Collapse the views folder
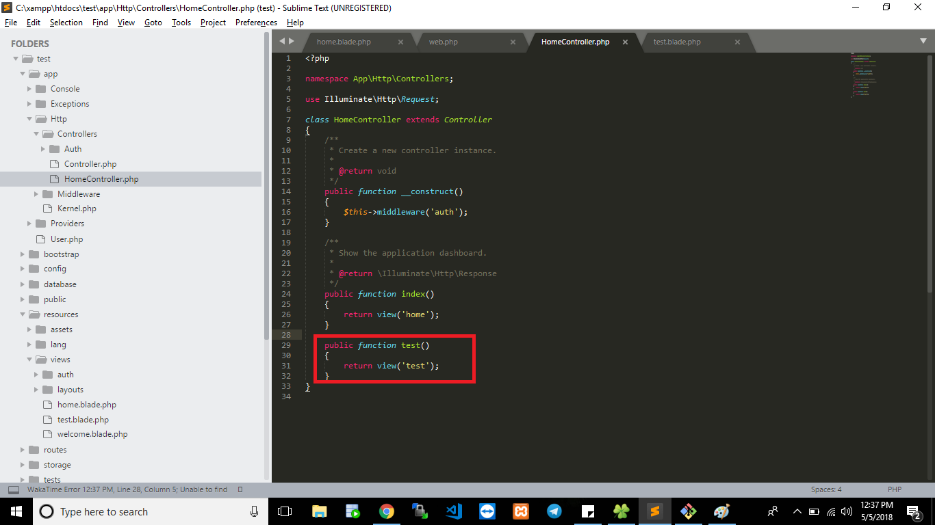 pyautogui.click(x=29, y=360)
